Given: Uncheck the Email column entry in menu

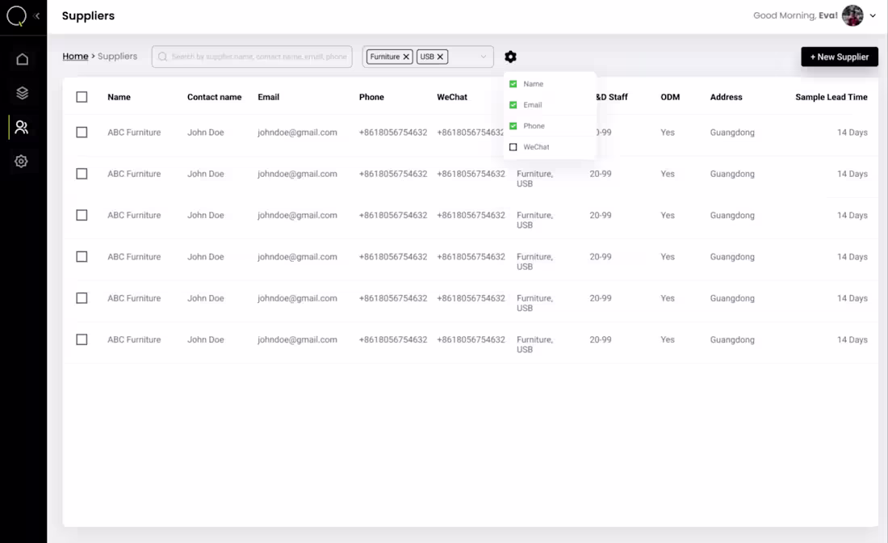Looking at the screenshot, I should point(513,104).
